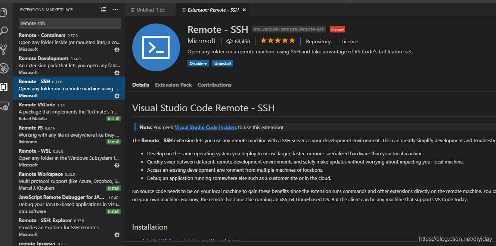Click the Preview badge
The image size is (496, 246).
(x=337, y=29)
